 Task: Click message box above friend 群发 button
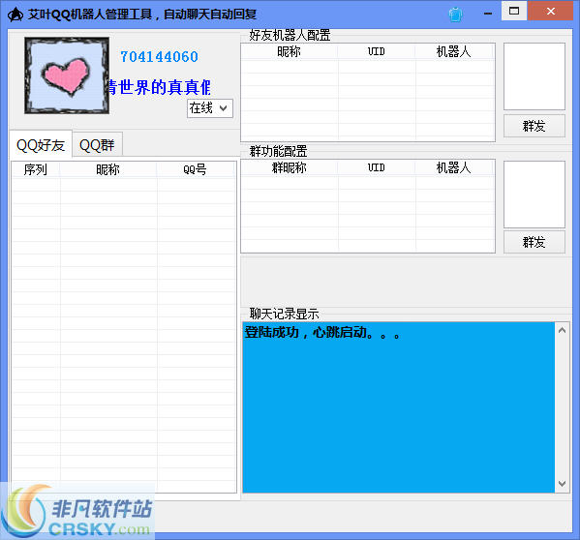[534, 76]
